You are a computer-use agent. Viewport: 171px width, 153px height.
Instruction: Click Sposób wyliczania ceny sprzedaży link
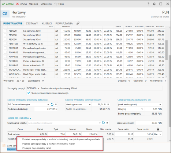click(x=83, y=100)
